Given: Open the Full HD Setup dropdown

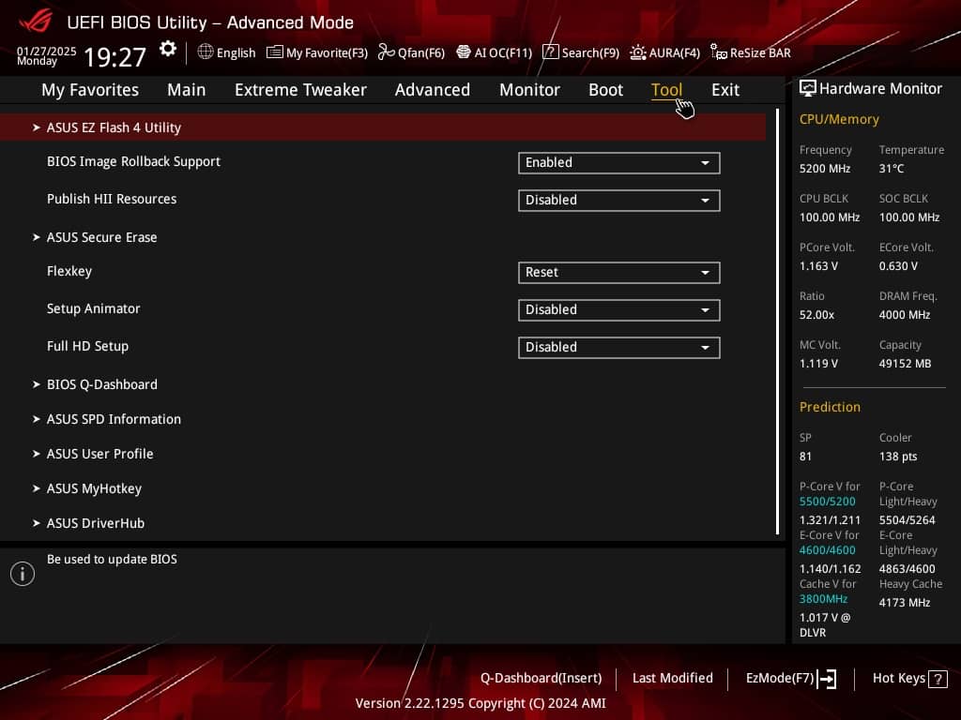Looking at the screenshot, I should coord(619,347).
